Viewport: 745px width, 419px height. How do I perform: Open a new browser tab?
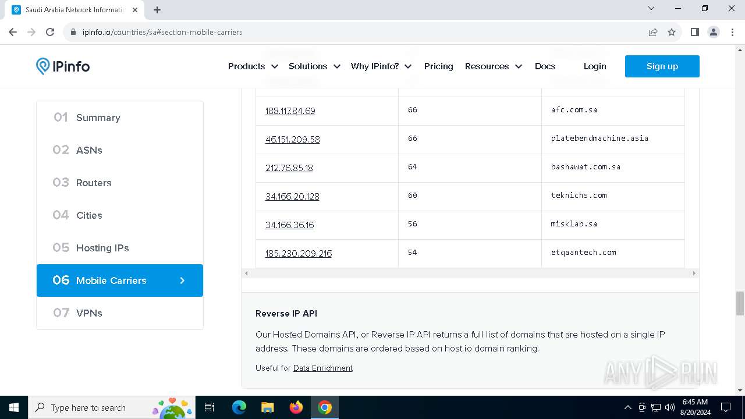pos(157,9)
